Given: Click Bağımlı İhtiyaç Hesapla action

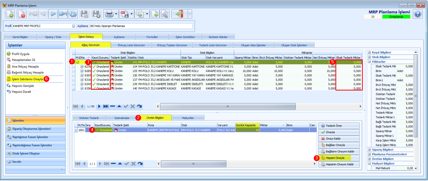Looking at the screenshot, I should point(28,73).
